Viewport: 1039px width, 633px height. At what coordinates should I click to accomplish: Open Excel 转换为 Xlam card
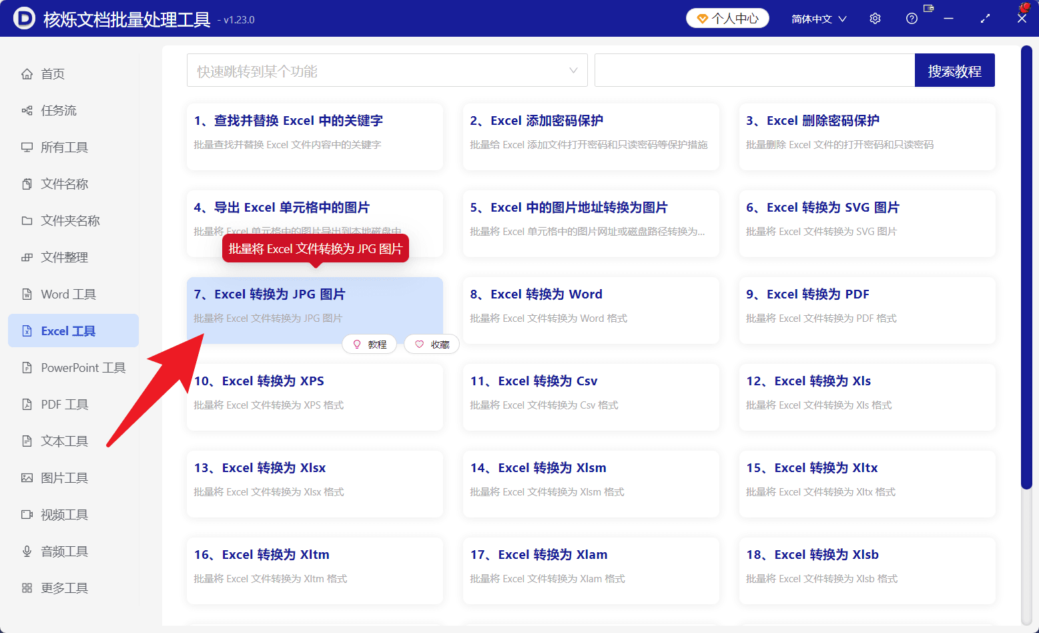(591, 571)
